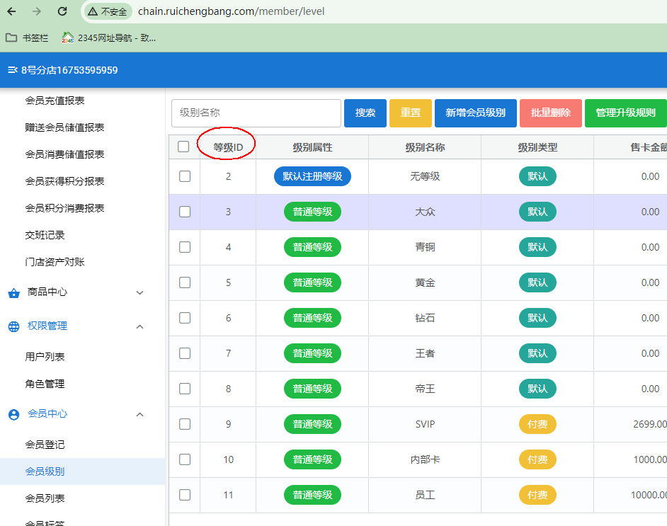The width and height of the screenshot is (667, 526).
Task: Go to 角色管理 in the sidebar
Action: (45, 384)
